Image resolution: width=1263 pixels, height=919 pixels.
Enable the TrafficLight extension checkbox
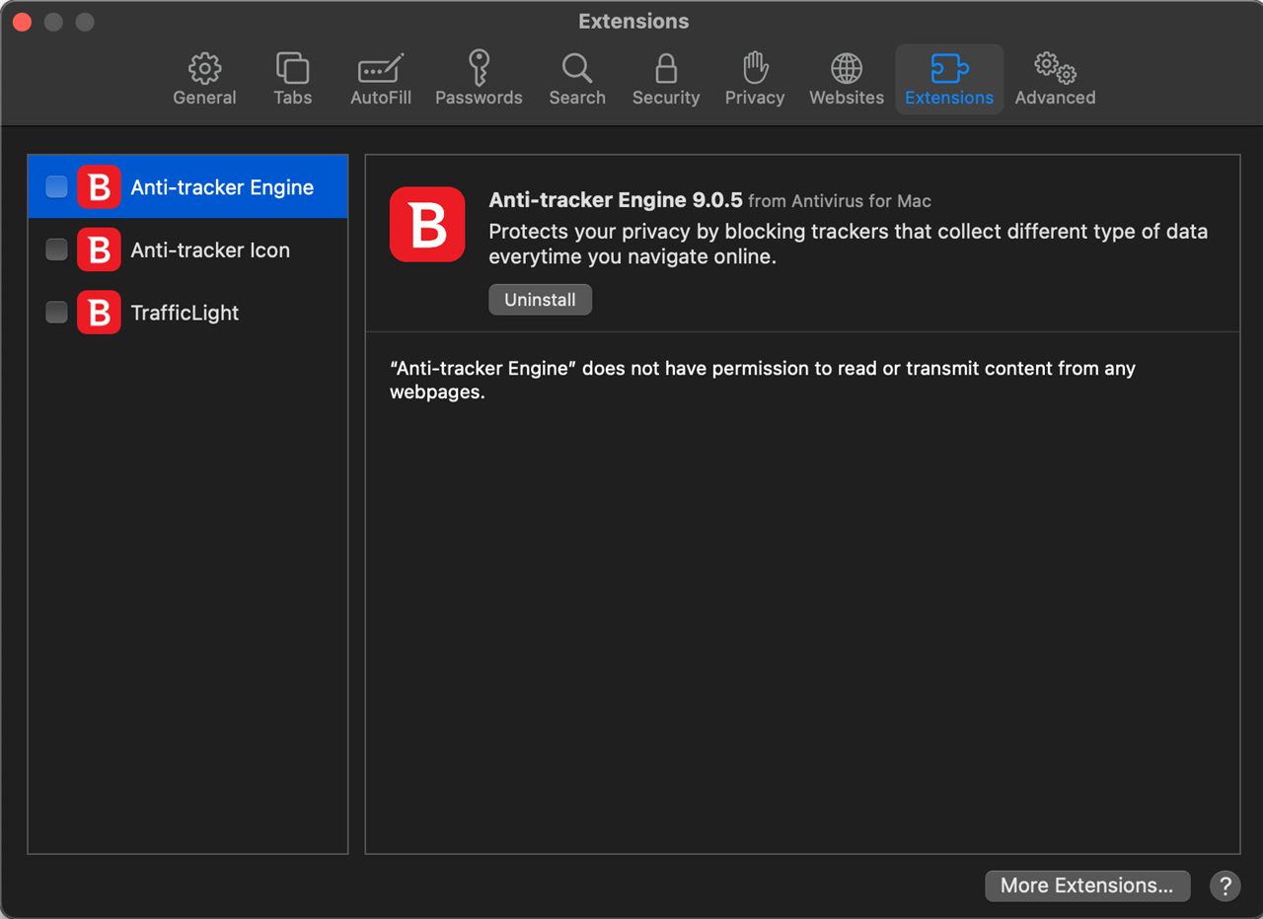(57, 313)
